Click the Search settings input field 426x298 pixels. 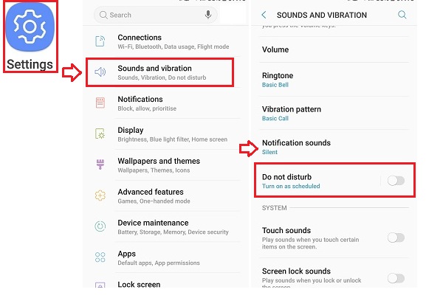pyautogui.click(x=155, y=15)
